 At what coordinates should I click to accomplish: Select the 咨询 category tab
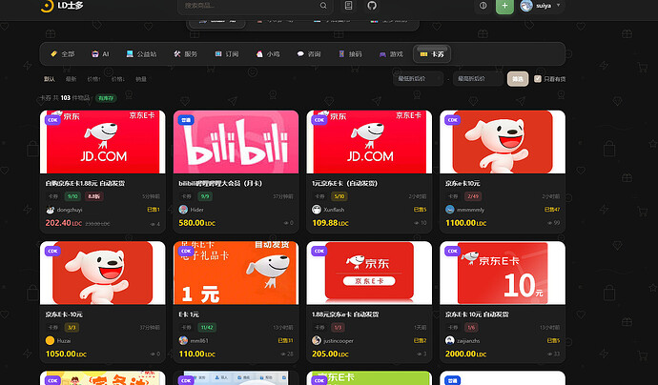(x=309, y=54)
